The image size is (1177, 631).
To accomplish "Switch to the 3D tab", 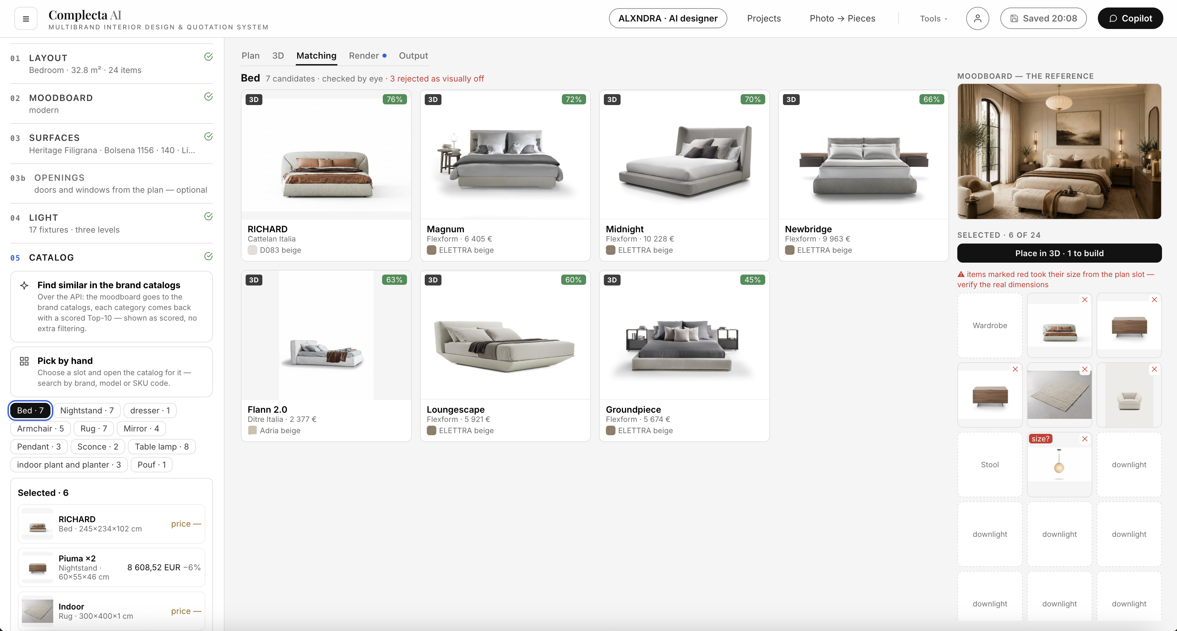I will pyautogui.click(x=278, y=56).
